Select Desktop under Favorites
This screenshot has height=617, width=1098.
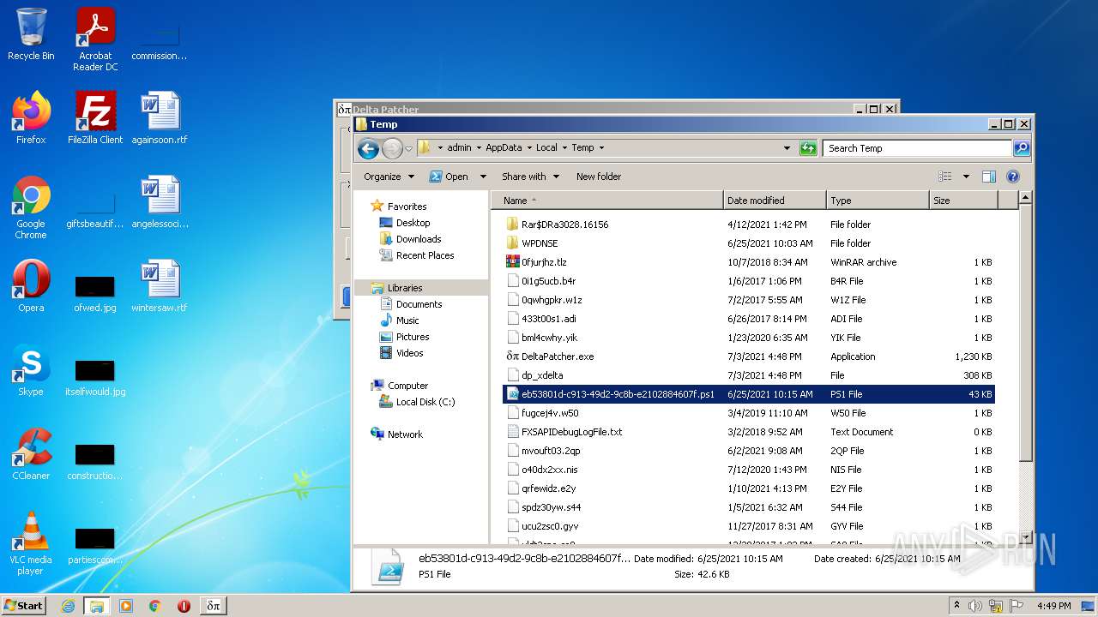(x=413, y=223)
